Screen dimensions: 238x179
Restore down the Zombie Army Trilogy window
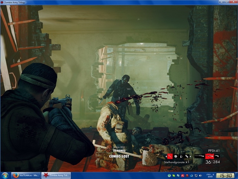(227, 1)
